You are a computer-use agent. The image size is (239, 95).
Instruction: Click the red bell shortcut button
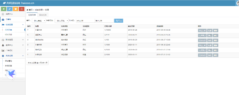(x=22, y=9)
